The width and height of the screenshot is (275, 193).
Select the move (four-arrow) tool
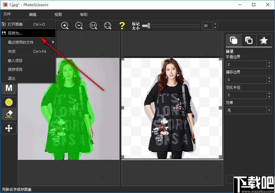pyautogui.click(x=9, y=128)
